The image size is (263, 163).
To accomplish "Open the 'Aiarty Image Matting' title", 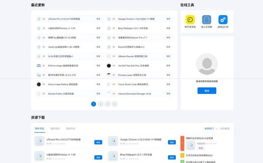I will point(63,84).
